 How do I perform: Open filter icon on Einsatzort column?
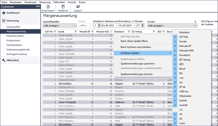129,32
